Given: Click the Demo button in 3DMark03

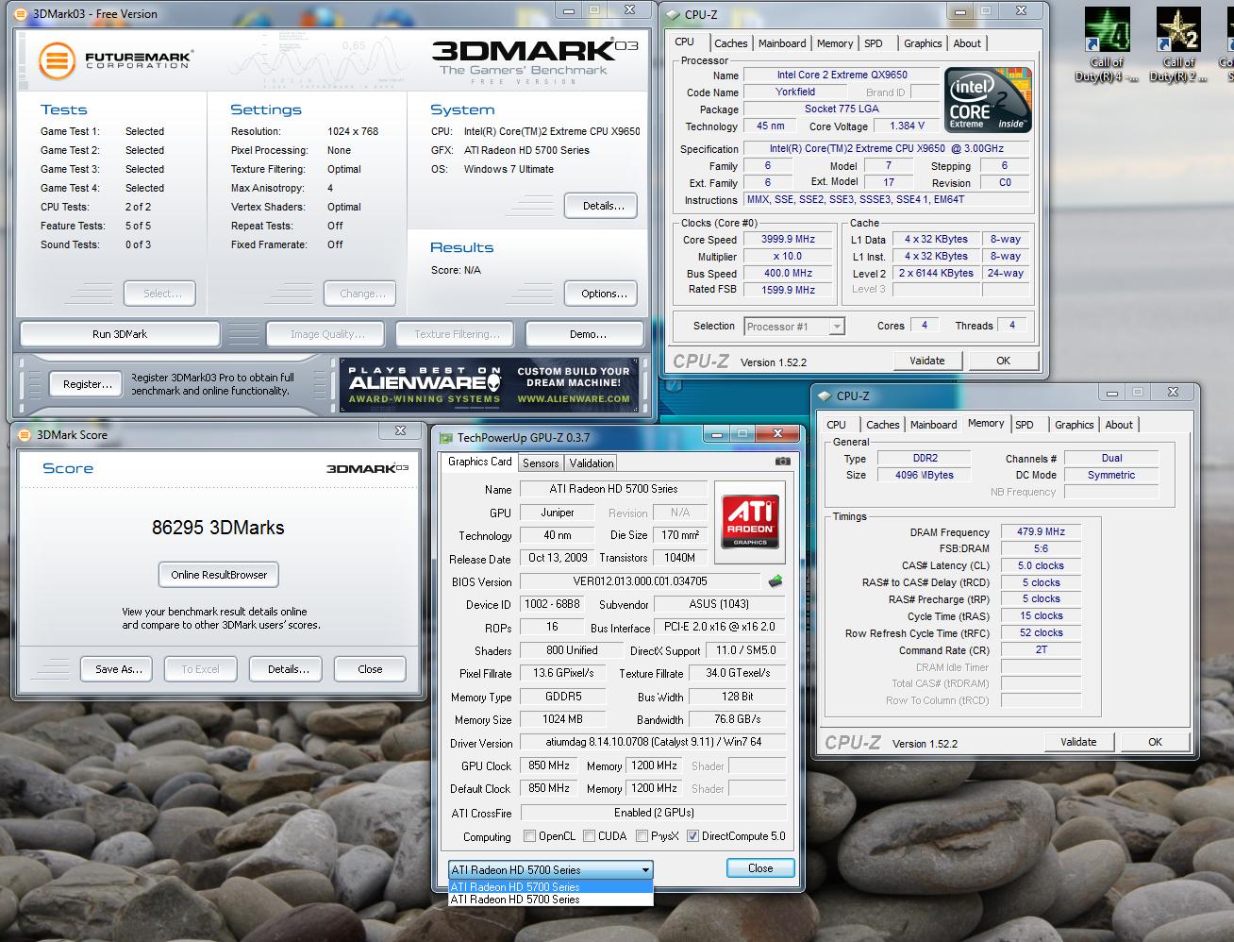Looking at the screenshot, I should (x=585, y=334).
